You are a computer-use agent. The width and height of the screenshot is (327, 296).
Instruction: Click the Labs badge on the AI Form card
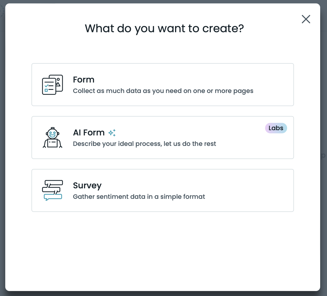click(276, 128)
